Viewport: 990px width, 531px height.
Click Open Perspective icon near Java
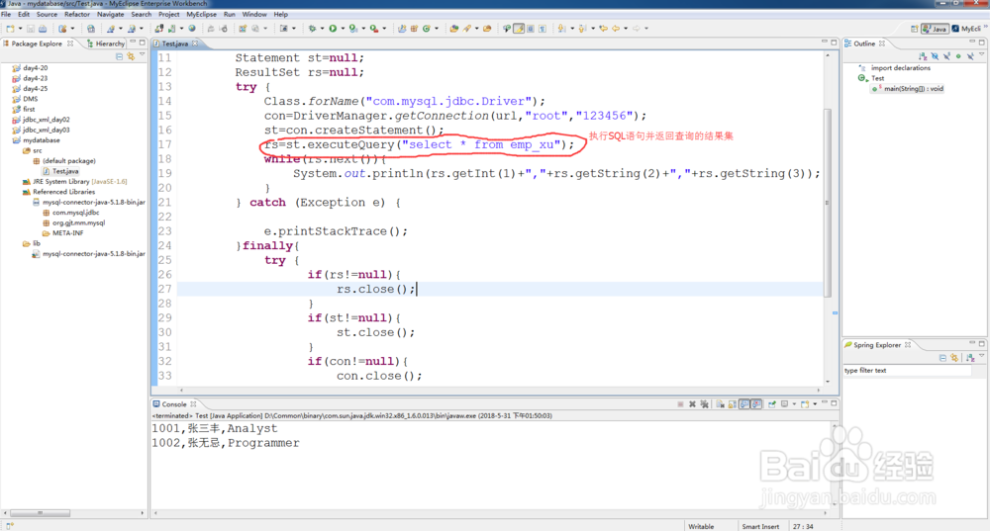tap(914, 29)
